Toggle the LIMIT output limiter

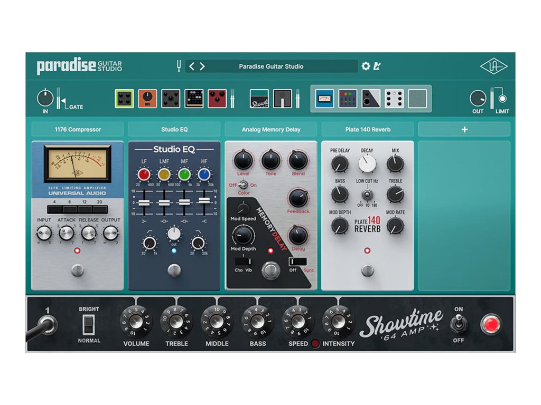[502, 98]
